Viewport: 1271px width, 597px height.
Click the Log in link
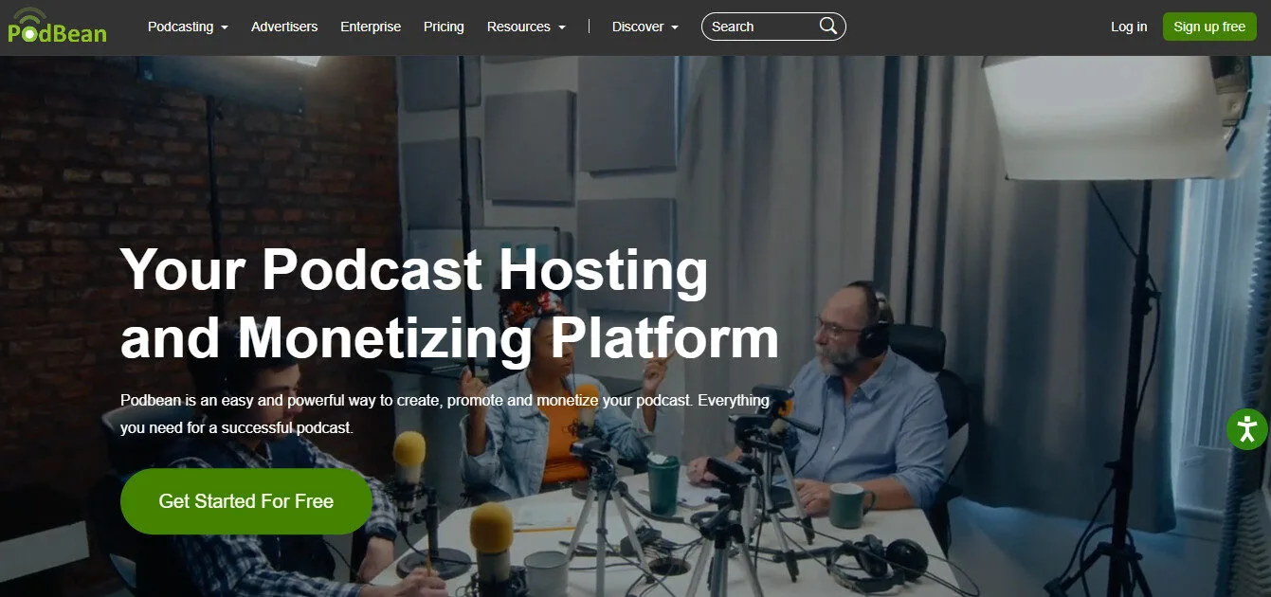[1128, 27]
